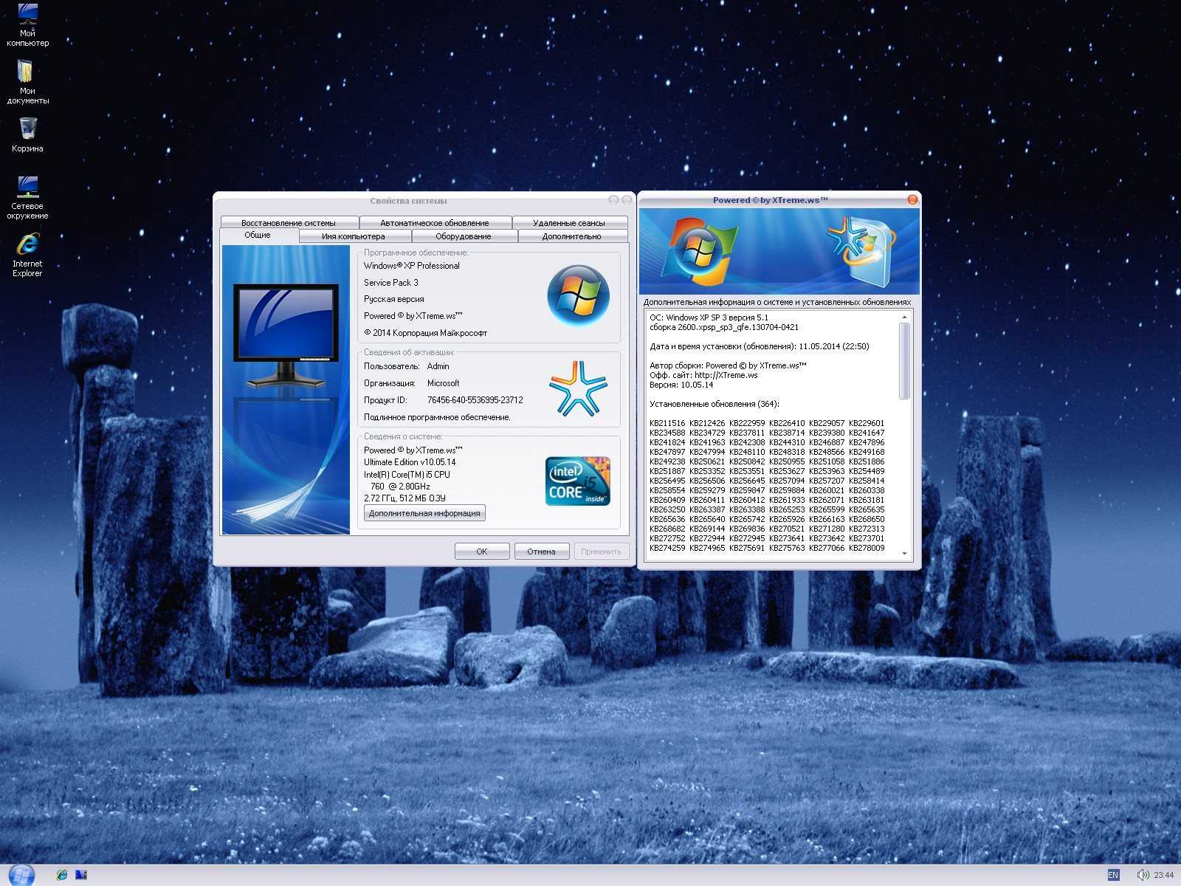Click the EN language indicator in tray
This screenshot has width=1181, height=886.
click(1113, 875)
